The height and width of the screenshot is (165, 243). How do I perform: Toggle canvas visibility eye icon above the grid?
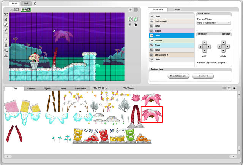(130, 10)
